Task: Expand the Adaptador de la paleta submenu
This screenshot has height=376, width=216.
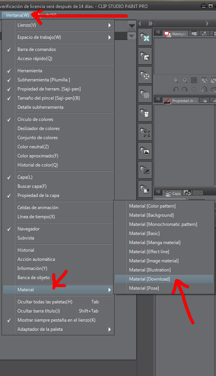Action: (x=58, y=329)
